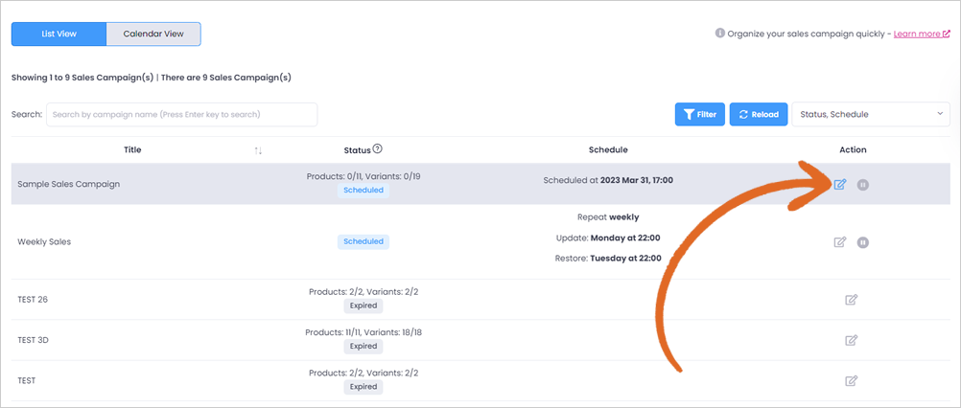Edit the TEST 26 campaign

click(852, 299)
